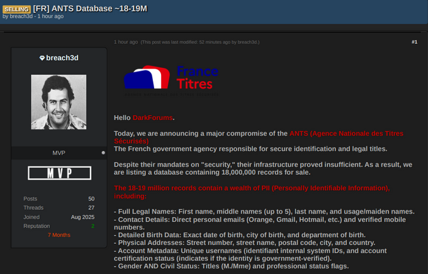Open the post permalink #1
This screenshot has height=274, width=428.
tap(414, 42)
